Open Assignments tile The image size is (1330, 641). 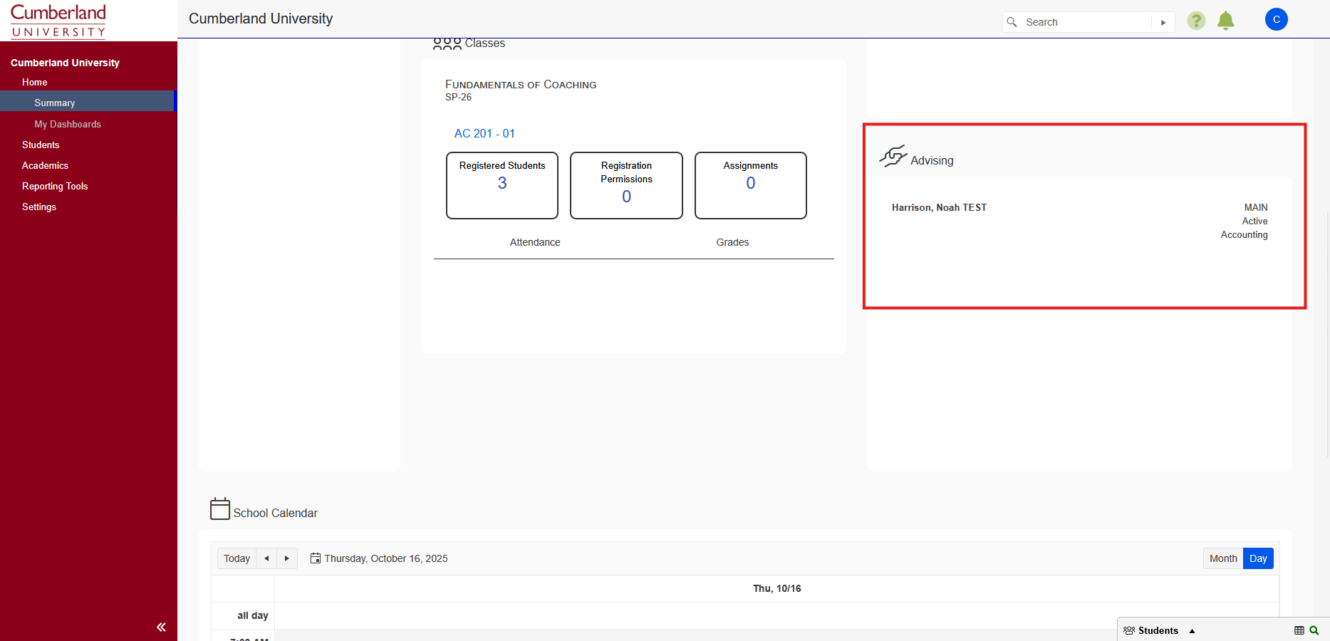(x=751, y=185)
